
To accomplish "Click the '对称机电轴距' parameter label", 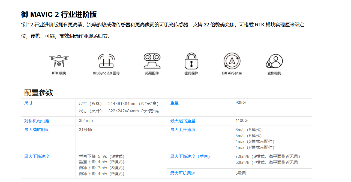I will pos(37,121).
